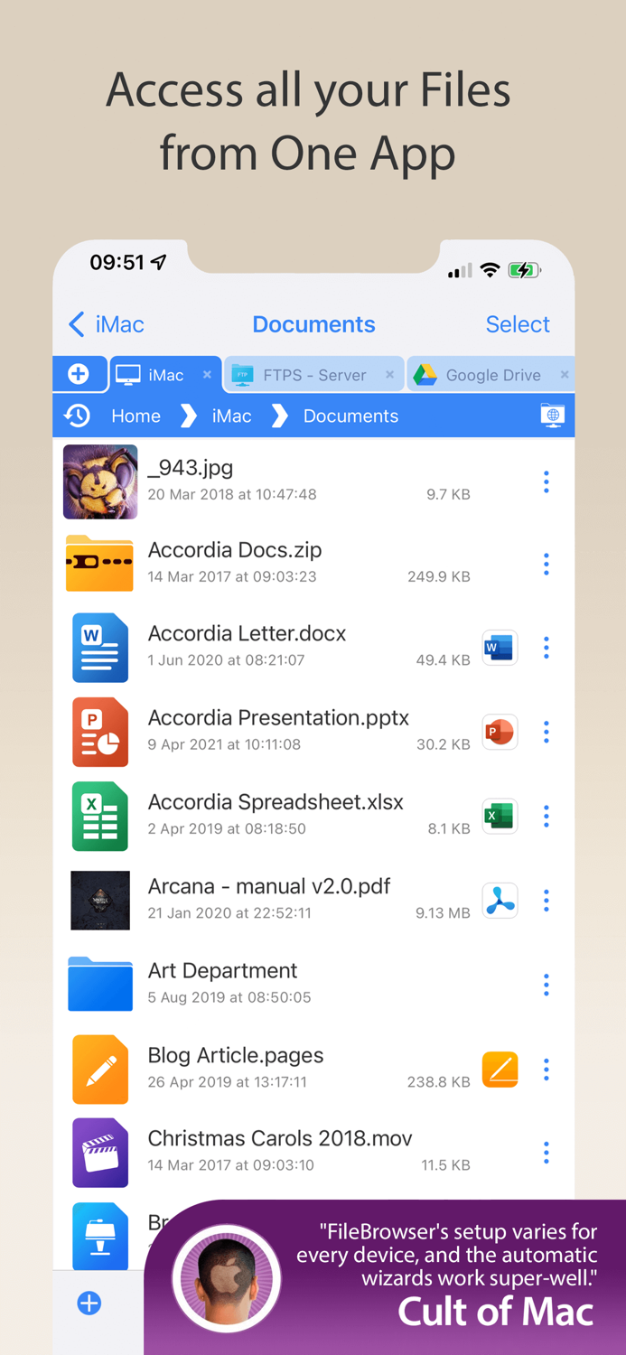Open more options for Arcana manual PDF
Screen dimensions: 626x1355
click(546, 901)
